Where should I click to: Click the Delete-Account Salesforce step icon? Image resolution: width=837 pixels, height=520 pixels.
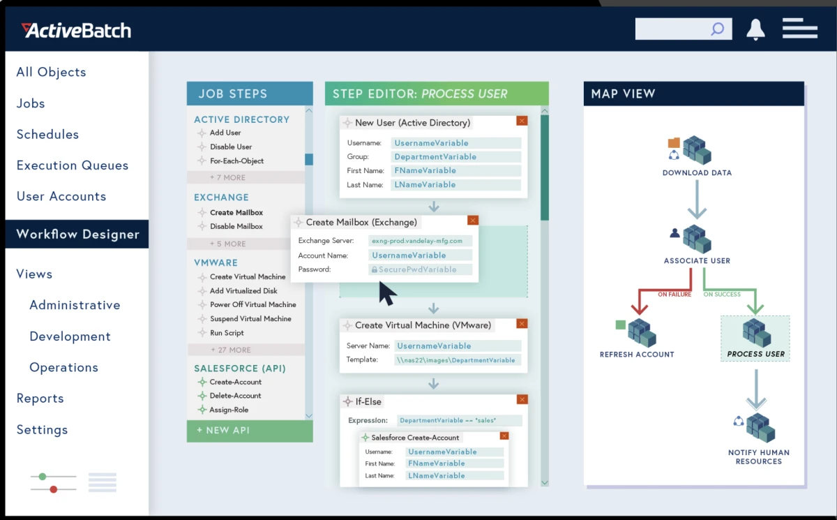coord(202,396)
